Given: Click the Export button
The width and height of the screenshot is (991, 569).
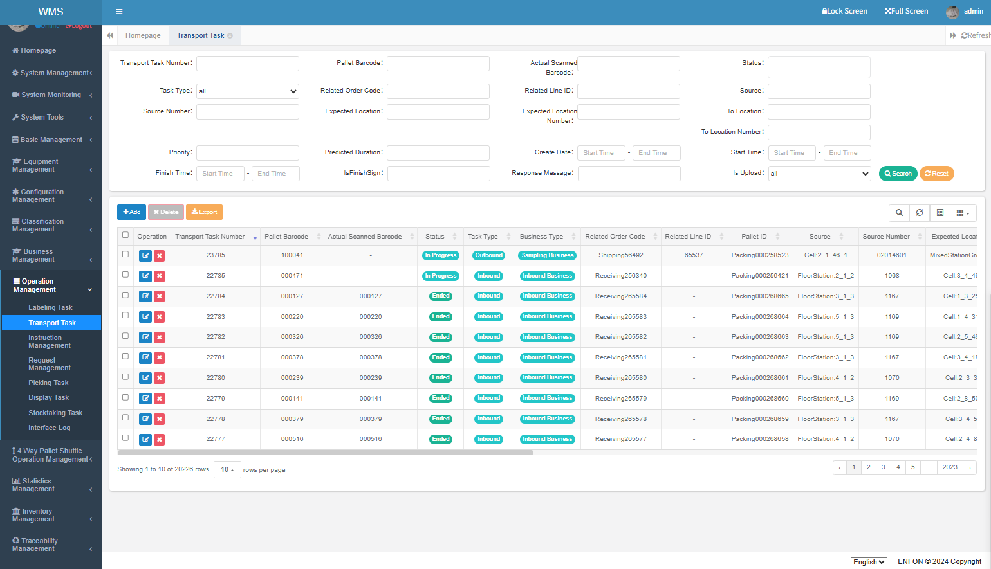Looking at the screenshot, I should pyautogui.click(x=204, y=212).
